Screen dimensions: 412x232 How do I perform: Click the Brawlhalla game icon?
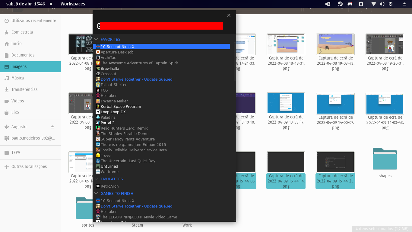click(x=98, y=68)
